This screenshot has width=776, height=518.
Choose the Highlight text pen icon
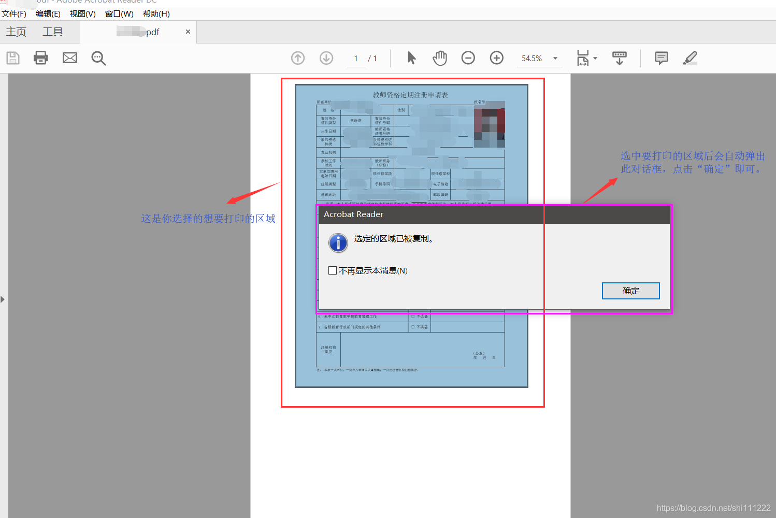tap(690, 58)
